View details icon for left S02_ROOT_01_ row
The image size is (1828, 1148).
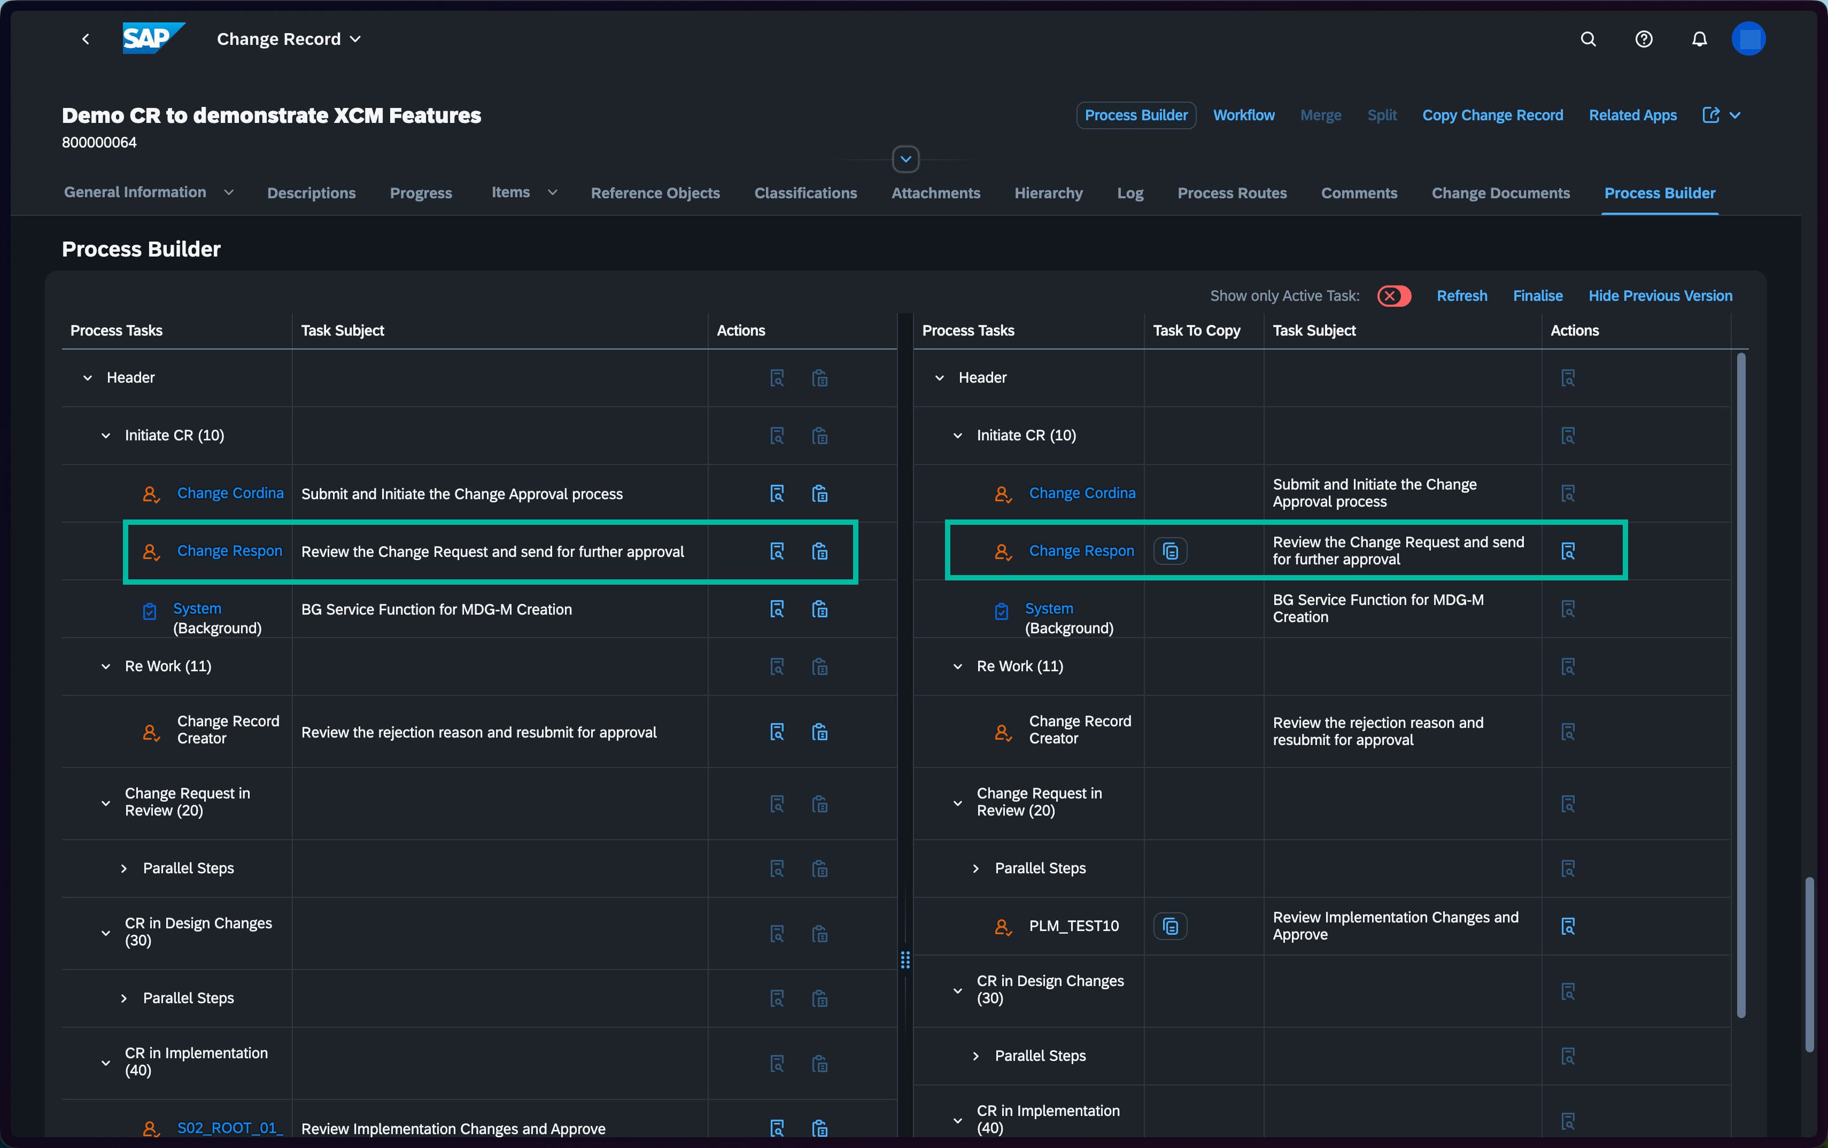point(777,1128)
